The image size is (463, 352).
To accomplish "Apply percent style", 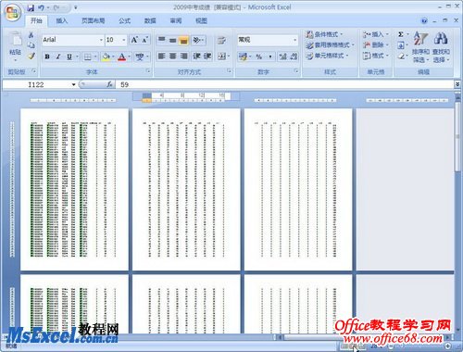I will 259,57.
